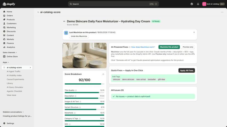
Task: Select the Content icon in sidebar
Action: pos(4,35)
